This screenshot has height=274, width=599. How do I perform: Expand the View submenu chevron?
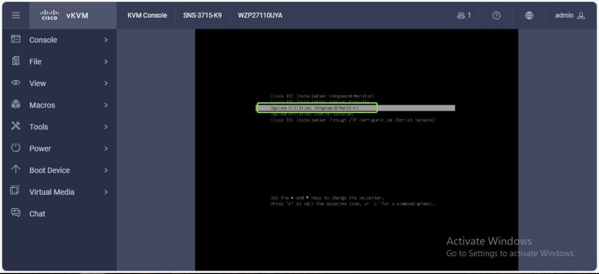pyautogui.click(x=106, y=83)
